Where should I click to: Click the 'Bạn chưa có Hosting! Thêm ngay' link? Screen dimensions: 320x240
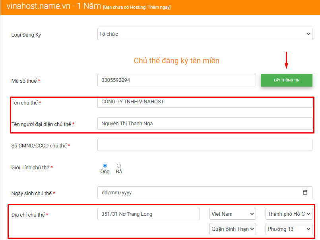(x=137, y=7)
